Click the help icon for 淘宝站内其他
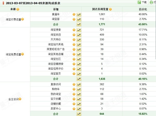Screen dimensions: 156x116 click(x=74, y=44)
